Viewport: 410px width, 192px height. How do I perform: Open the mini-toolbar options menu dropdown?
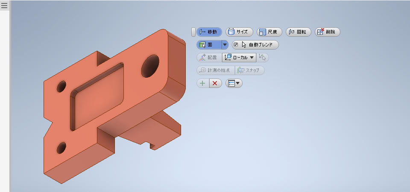click(234, 83)
